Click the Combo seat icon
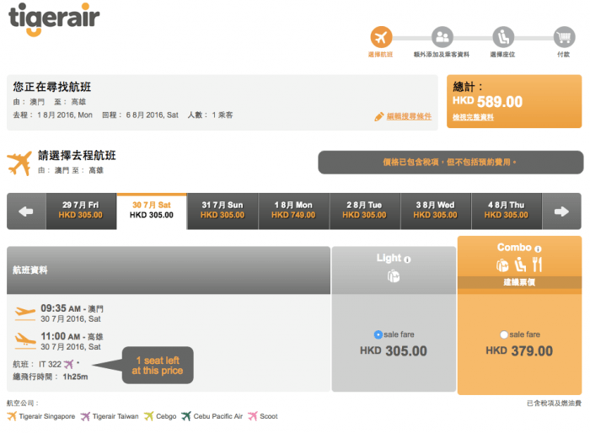The width and height of the screenshot is (590, 433). (520, 265)
